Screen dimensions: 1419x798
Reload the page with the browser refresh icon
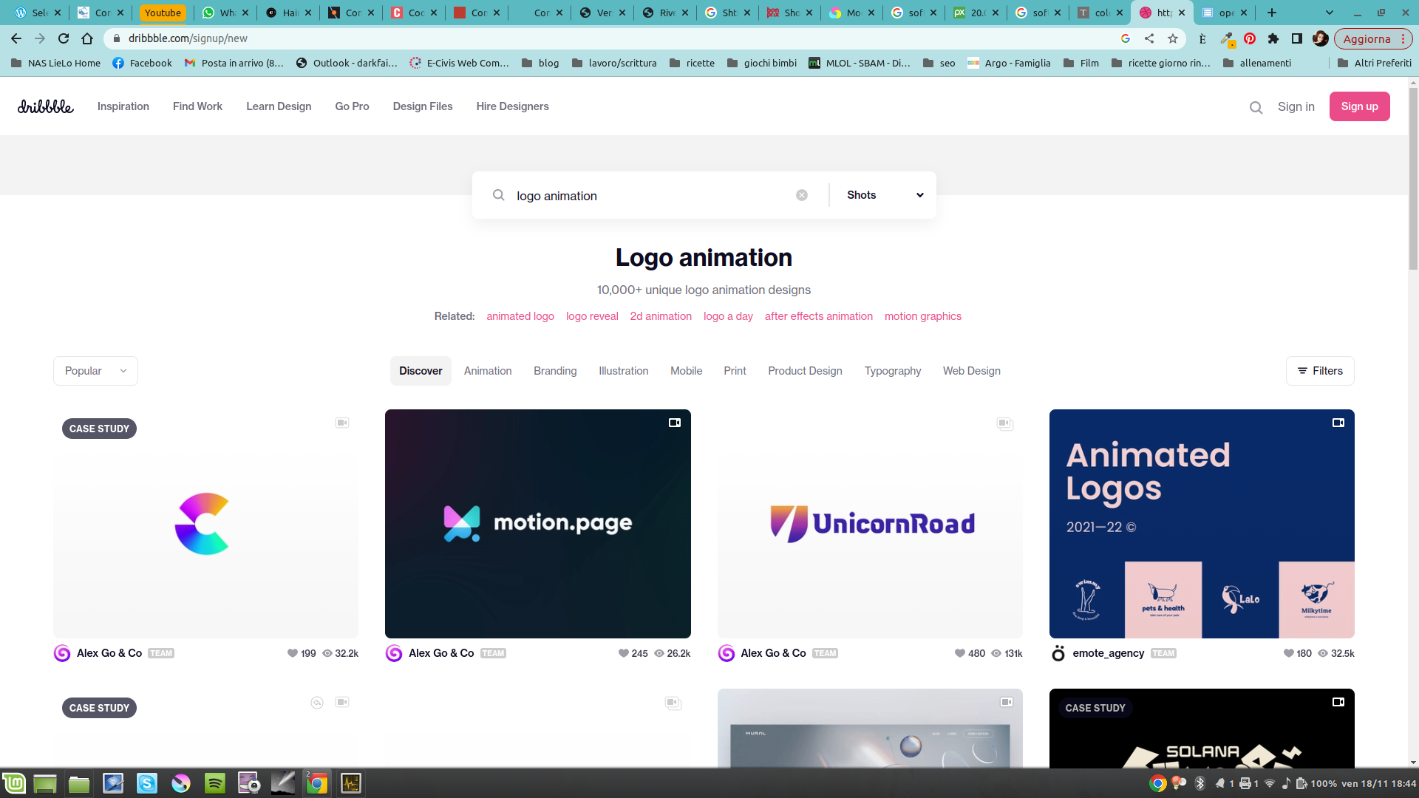click(x=64, y=38)
